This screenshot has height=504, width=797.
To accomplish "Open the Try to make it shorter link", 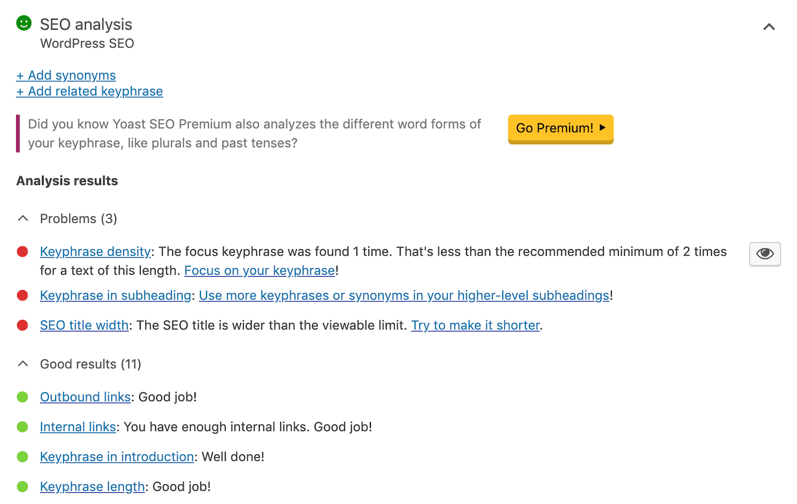I will click(475, 325).
